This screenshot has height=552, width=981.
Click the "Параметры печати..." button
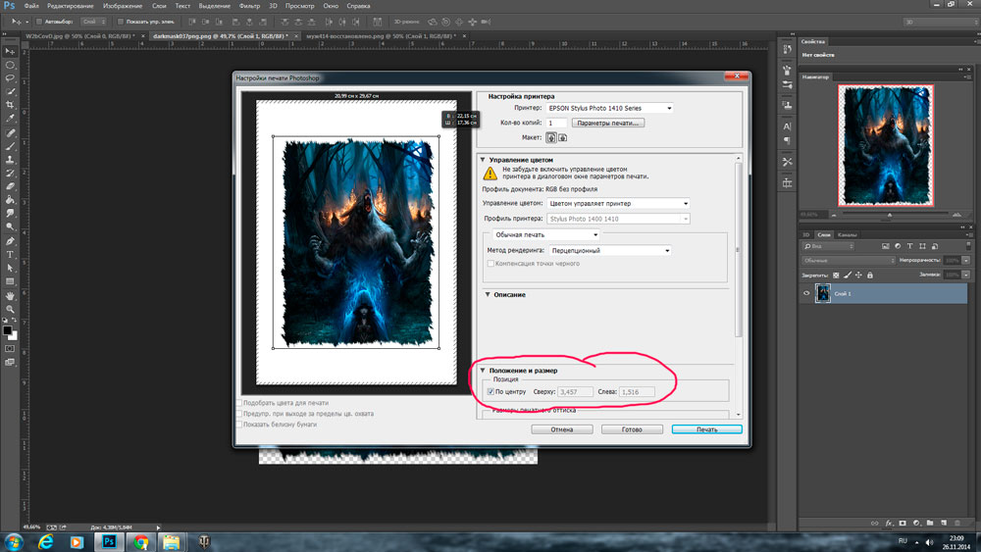coord(607,124)
